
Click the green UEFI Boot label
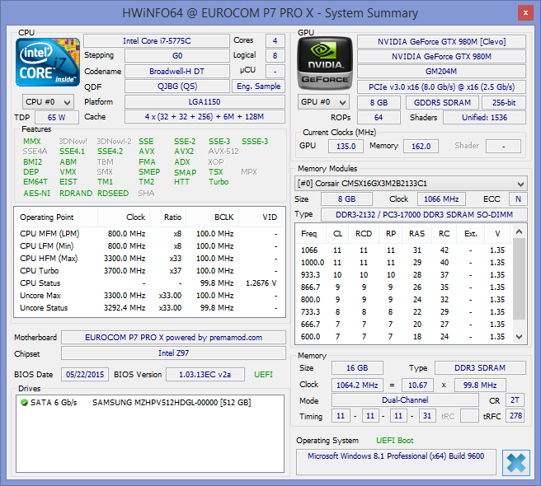(x=394, y=441)
